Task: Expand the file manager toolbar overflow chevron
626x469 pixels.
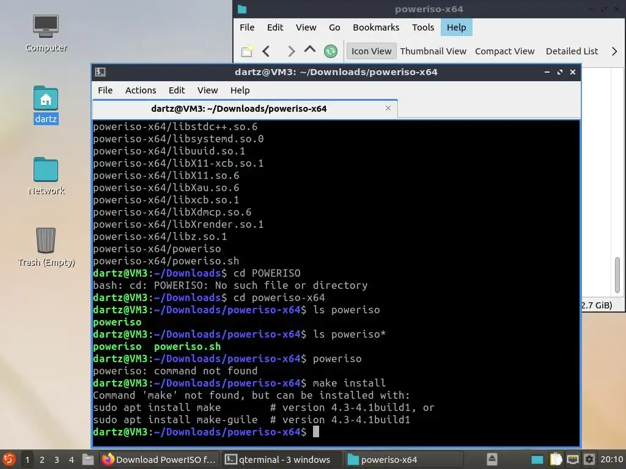Action: click(614, 51)
